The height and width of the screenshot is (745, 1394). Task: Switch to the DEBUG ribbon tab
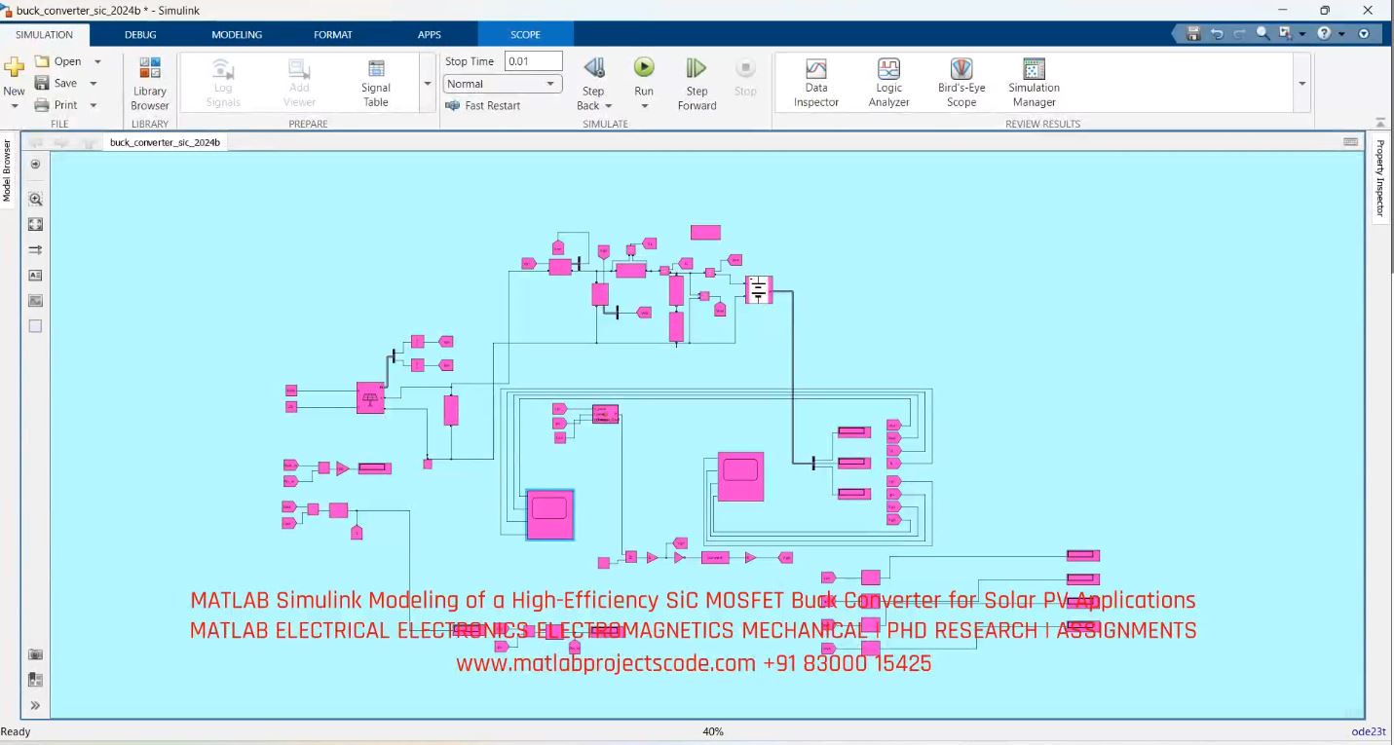[x=139, y=34]
